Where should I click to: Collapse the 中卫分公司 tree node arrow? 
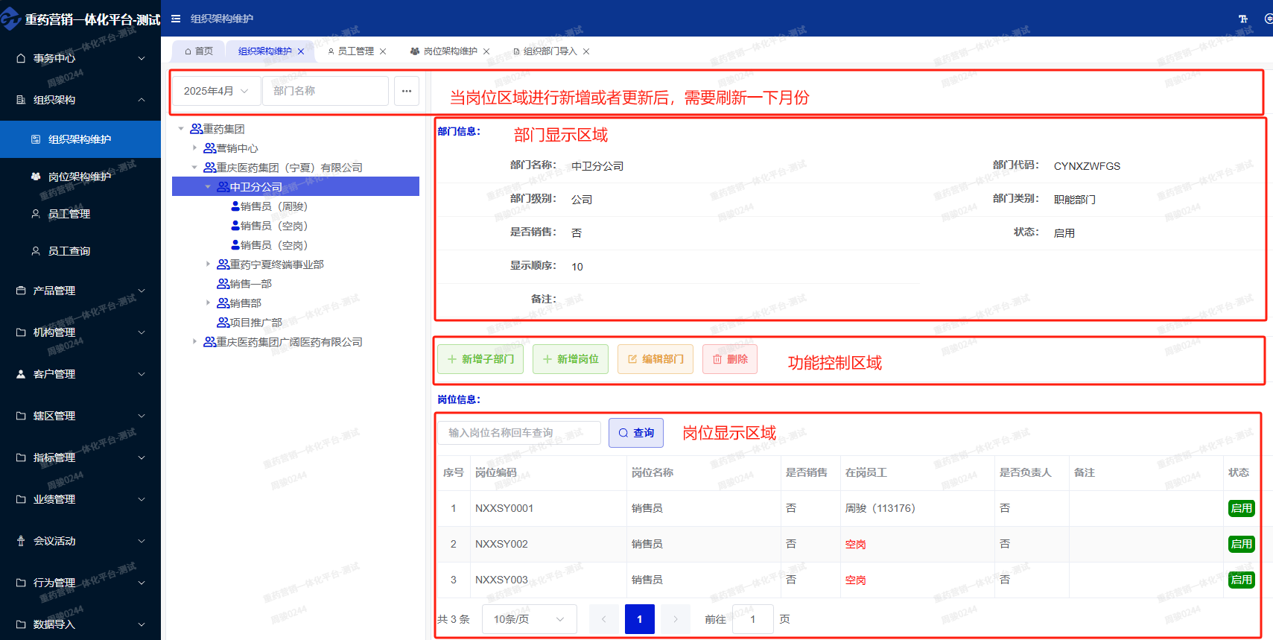pos(208,187)
